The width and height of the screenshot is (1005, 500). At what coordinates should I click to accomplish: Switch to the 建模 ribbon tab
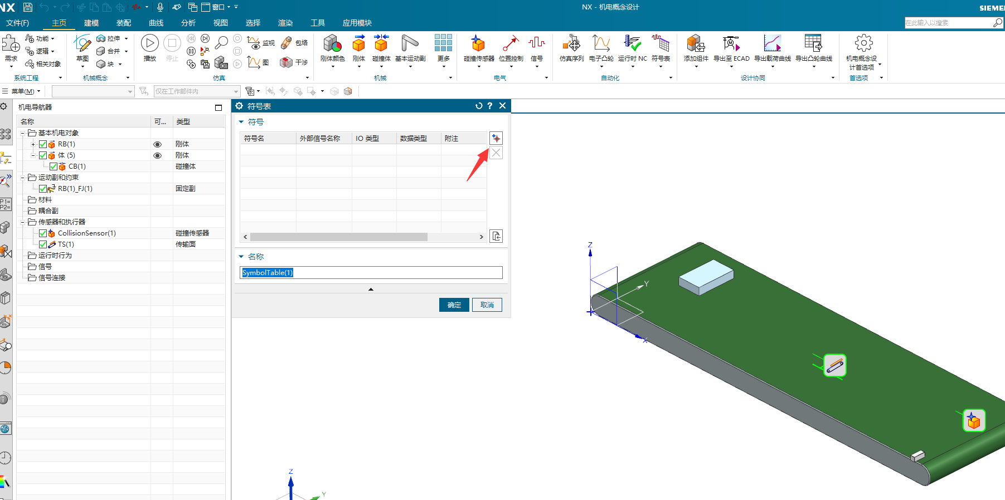(91, 23)
